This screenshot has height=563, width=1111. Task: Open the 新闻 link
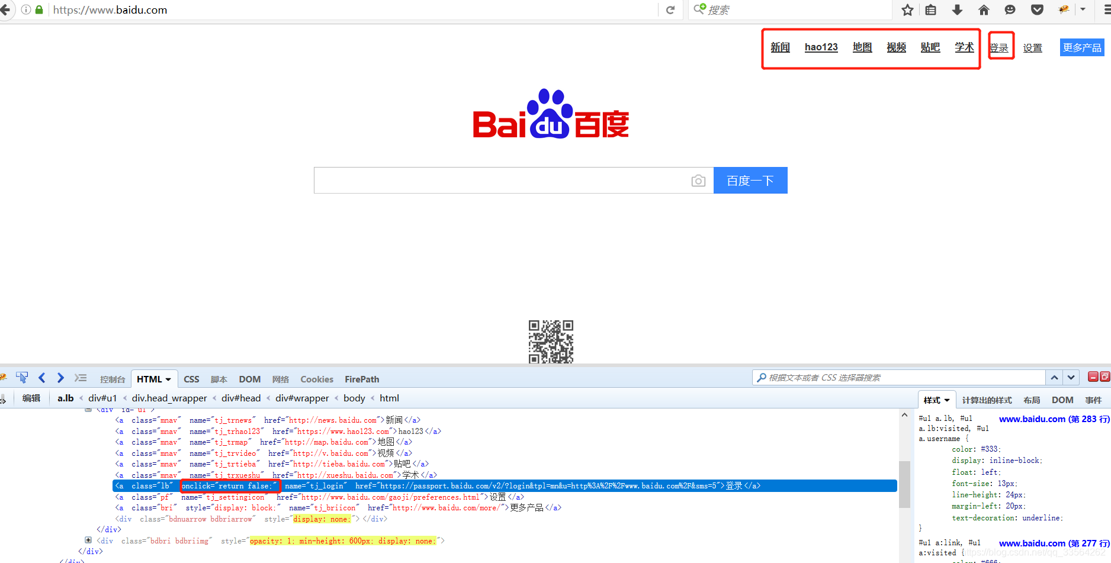pyautogui.click(x=780, y=47)
